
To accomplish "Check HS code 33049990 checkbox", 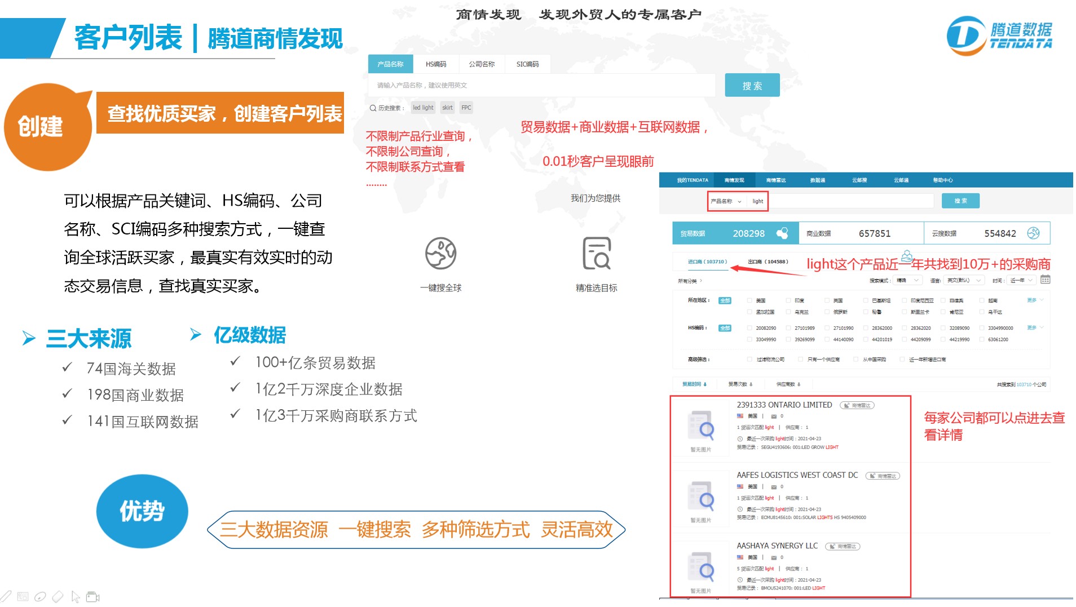I will coord(749,339).
